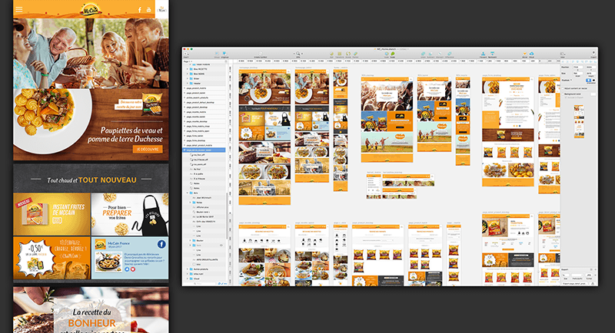Click the Cloud upload icon
The height and width of the screenshot is (333, 615).
(531, 54)
